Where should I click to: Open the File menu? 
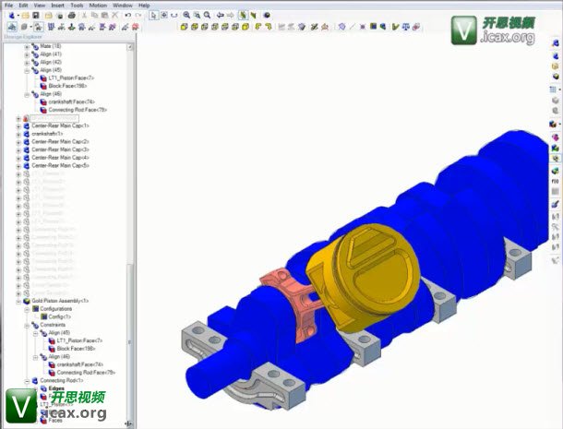[8, 6]
